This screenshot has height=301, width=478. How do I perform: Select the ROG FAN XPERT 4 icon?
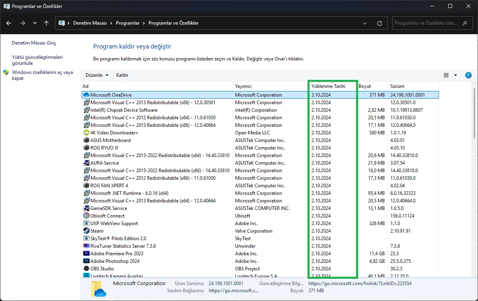(86, 186)
